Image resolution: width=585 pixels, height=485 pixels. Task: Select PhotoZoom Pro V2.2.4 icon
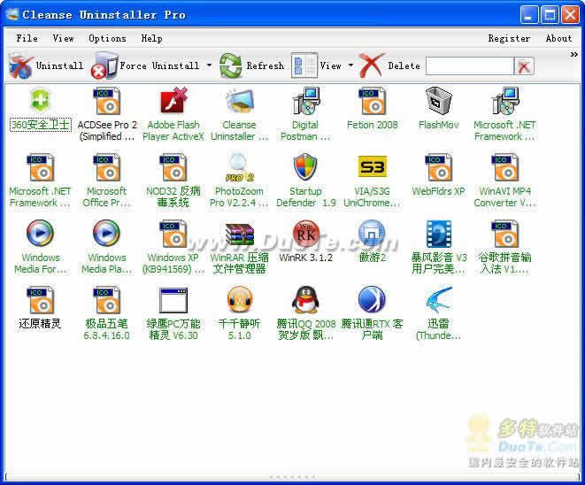click(x=240, y=167)
